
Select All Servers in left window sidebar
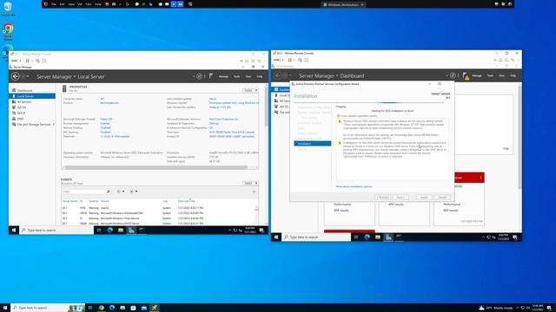(24, 102)
